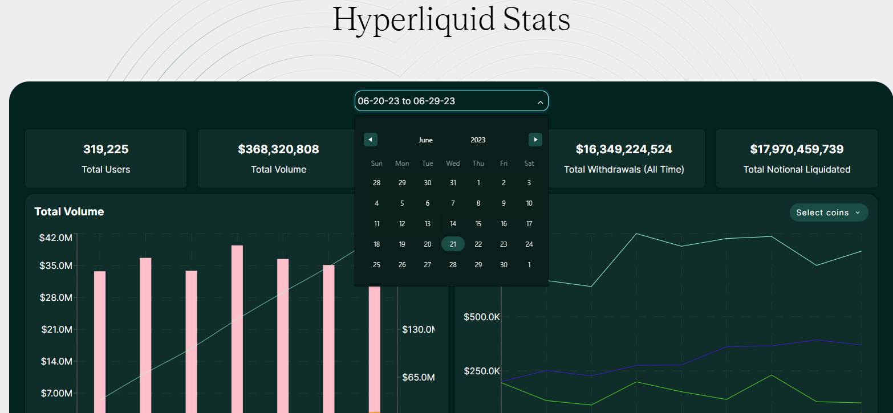This screenshot has height=413, width=893.
Task: Select June 20 in the calendar
Action: [428, 244]
